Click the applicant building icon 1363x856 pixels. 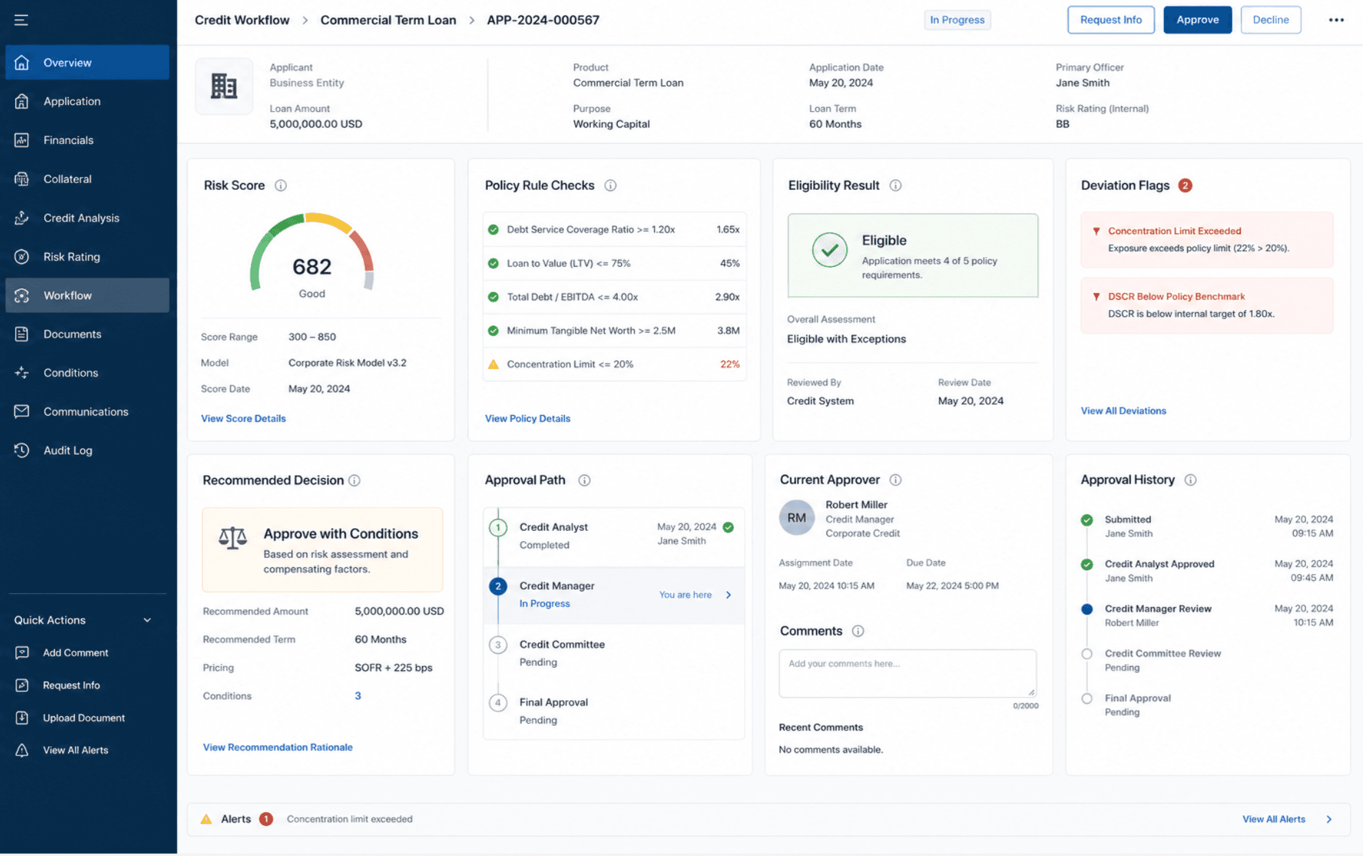click(x=224, y=86)
